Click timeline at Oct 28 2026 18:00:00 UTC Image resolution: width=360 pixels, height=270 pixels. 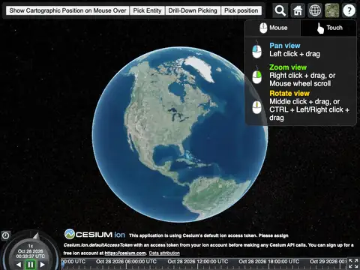coord(269,262)
